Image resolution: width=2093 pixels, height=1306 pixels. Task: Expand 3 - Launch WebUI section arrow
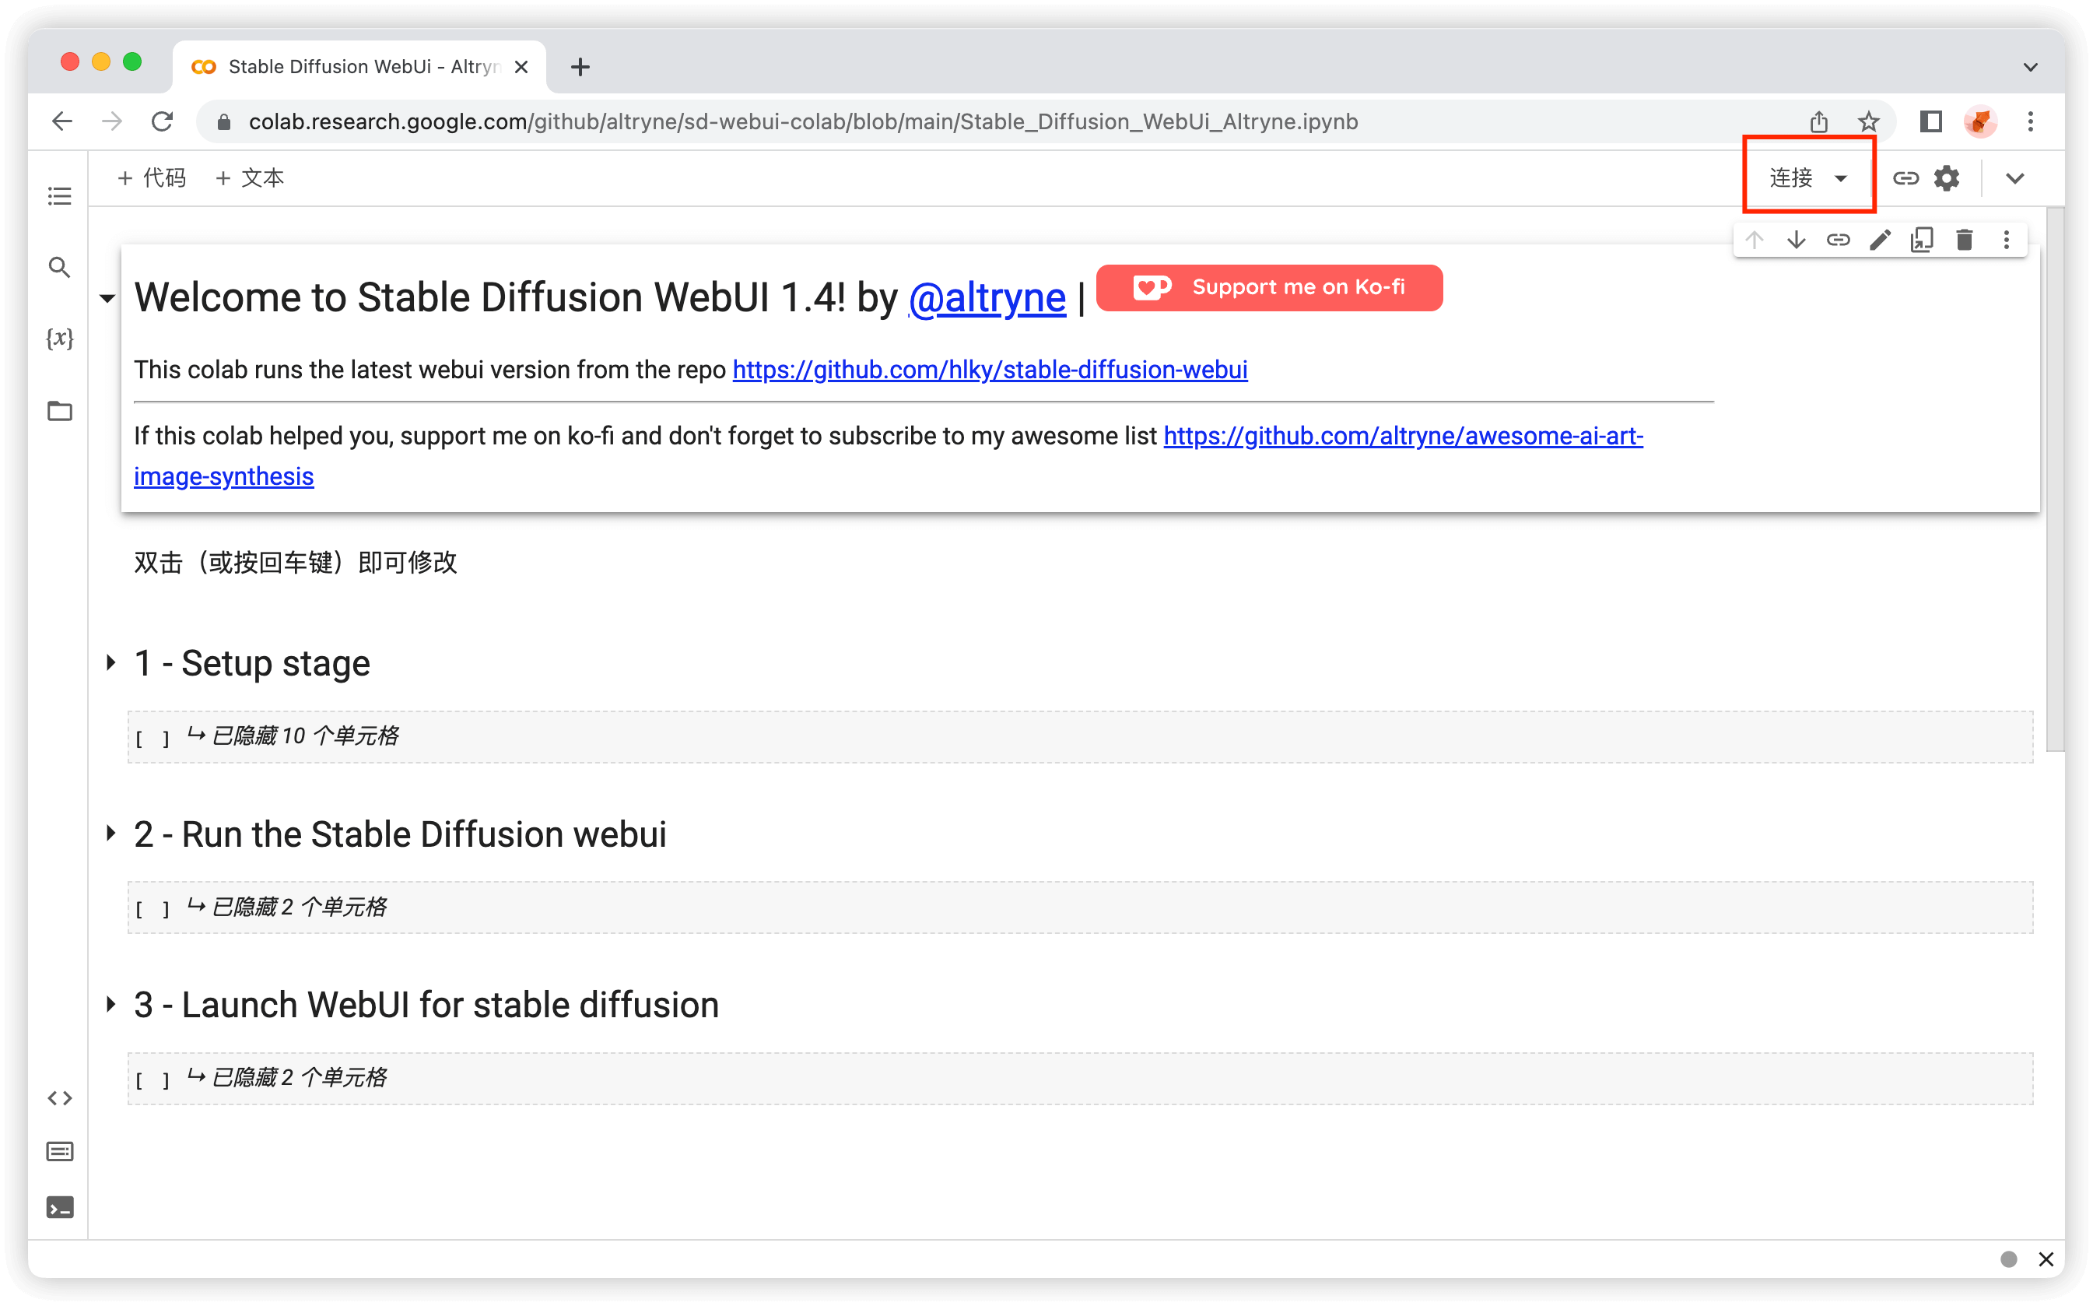(110, 1004)
